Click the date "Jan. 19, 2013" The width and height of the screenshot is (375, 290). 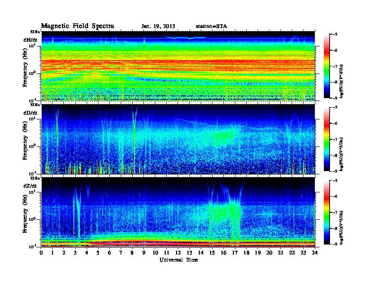(158, 27)
